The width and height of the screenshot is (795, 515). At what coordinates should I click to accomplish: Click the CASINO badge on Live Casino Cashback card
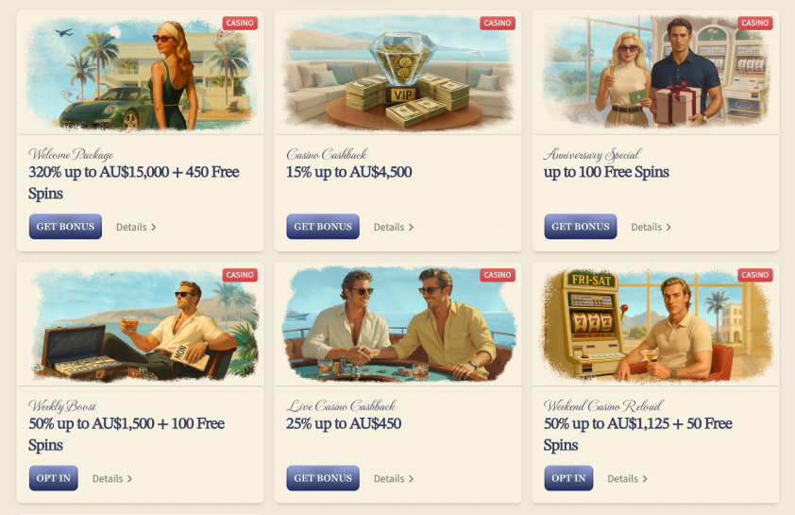pos(498,275)
